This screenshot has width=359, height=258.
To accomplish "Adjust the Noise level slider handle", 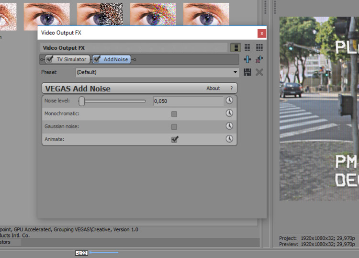I will [x=81, y=101].
